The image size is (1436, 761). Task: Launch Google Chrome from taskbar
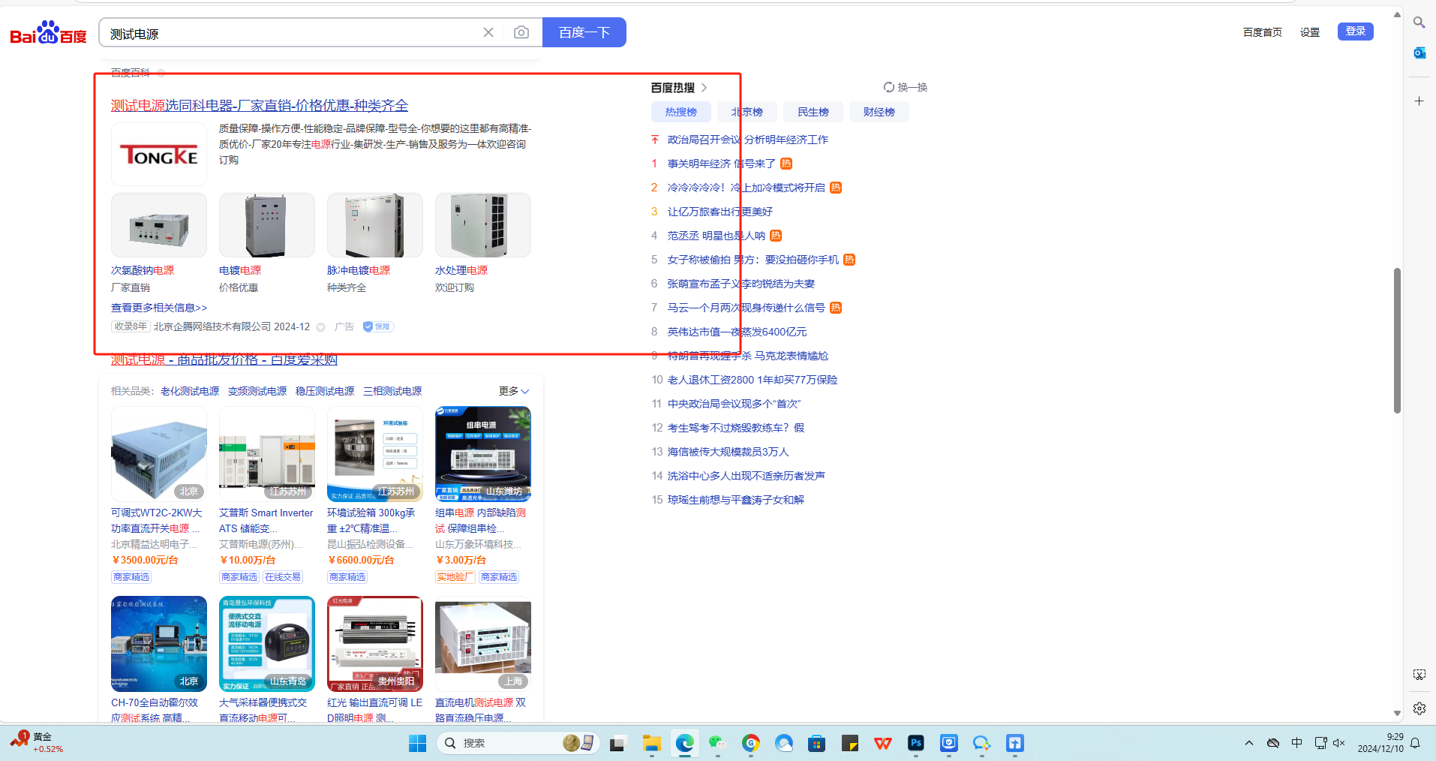pos(751,743)
